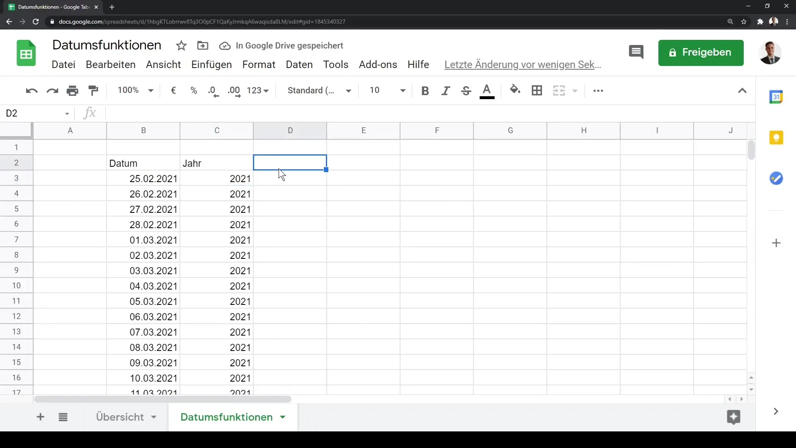The image size is (796, 448).
Task: Click the plus icon to get add-ons
Action: click(x=776, y=243)
